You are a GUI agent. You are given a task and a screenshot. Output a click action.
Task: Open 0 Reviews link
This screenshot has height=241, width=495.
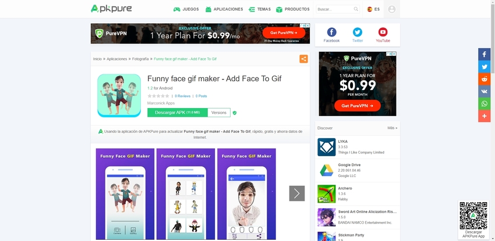[x=182, y=96]
